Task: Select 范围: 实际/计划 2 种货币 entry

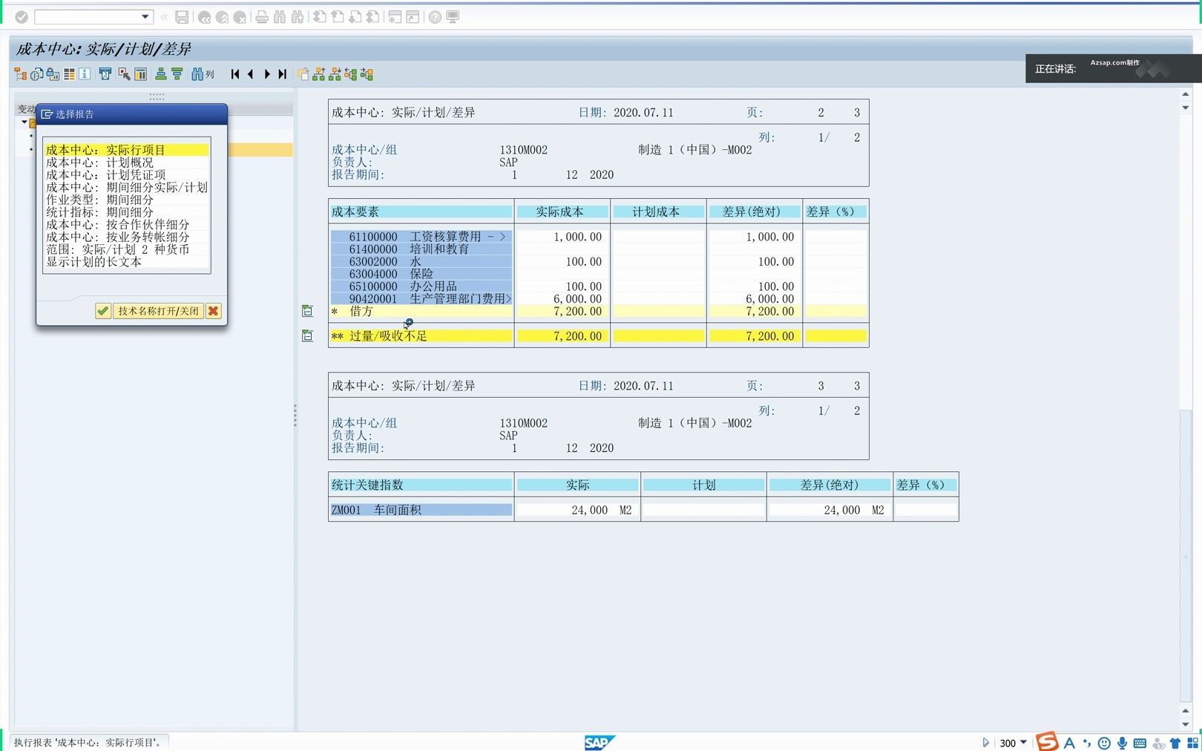Action: [x=126, y=249]
